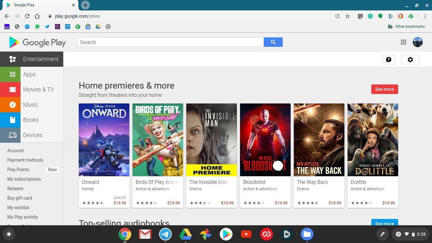Select the Entertainment category
Screen dimensions: 432x243
pyautogui.click(x=32, y=59)
